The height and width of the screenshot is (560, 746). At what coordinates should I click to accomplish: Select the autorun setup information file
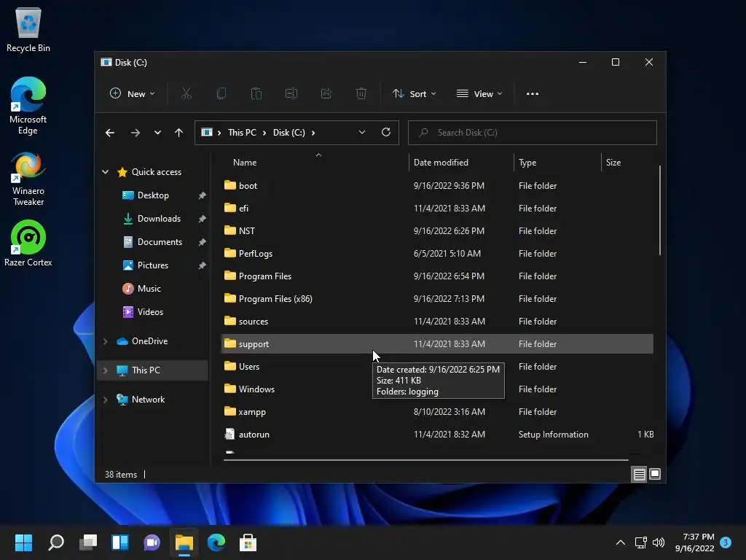[x=437, y=435]
